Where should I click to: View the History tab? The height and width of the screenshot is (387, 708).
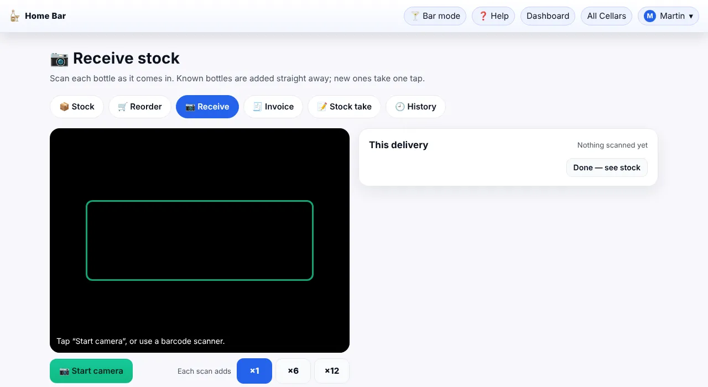(415, 107)
